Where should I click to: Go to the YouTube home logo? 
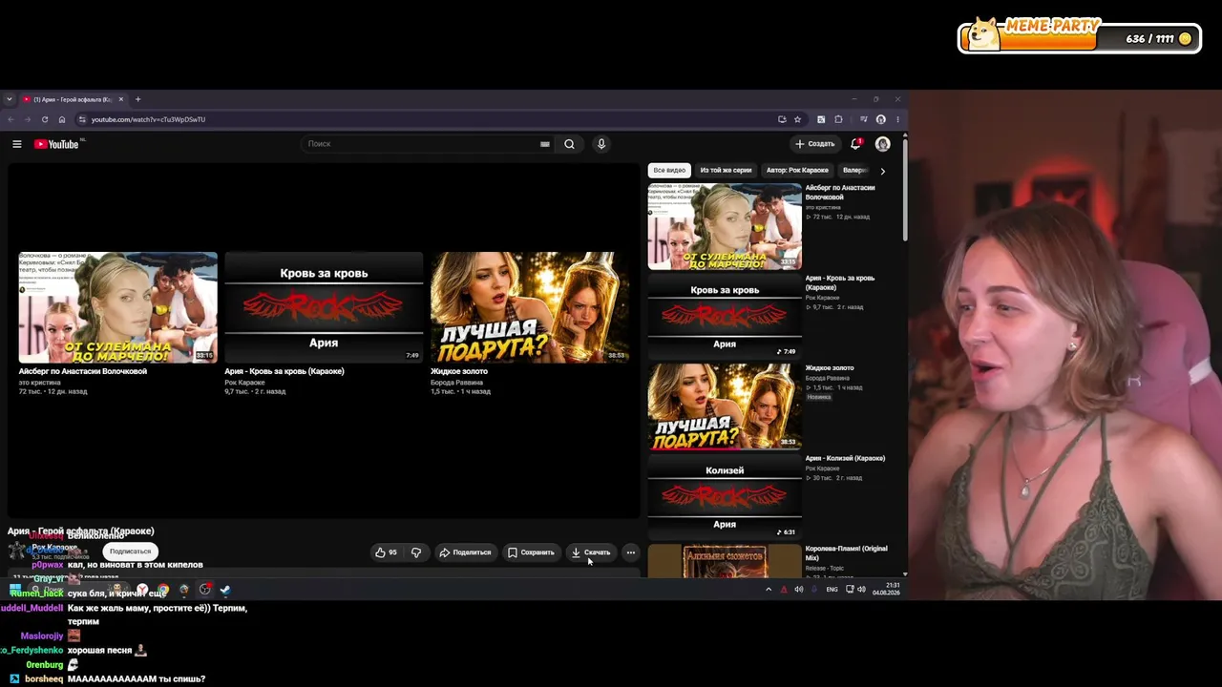click(x=56, y=144)
